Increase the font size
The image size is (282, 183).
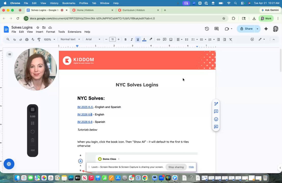pyautogui.click(x=118, y=39)
